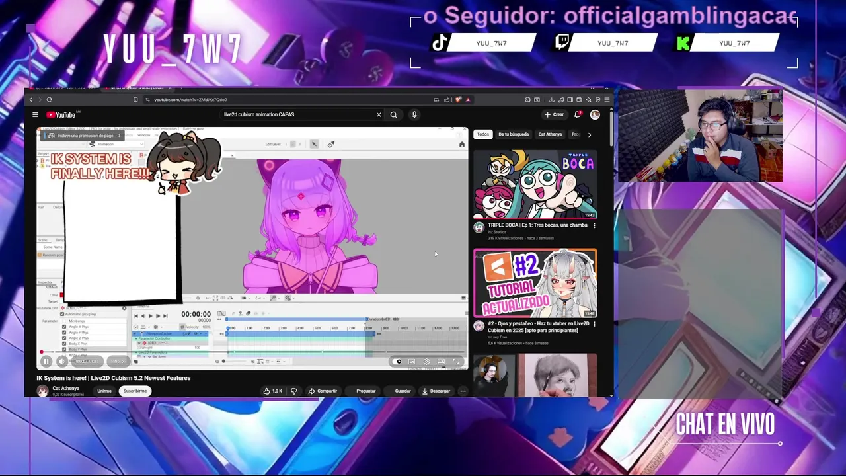Image resolution: width=846 pixels, height=476 pixels.
Task: Open the TRIPLE BOCA video thumbnail
Action: click(535, 184)
